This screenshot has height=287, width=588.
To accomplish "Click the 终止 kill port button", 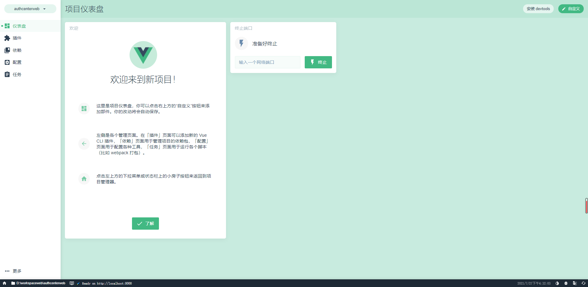I will tap(318, 62).
